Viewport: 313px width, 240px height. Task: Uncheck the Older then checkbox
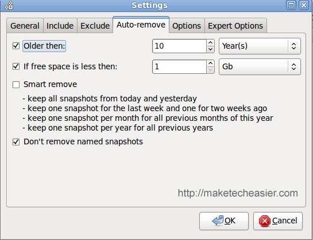(x=16, y=46)
